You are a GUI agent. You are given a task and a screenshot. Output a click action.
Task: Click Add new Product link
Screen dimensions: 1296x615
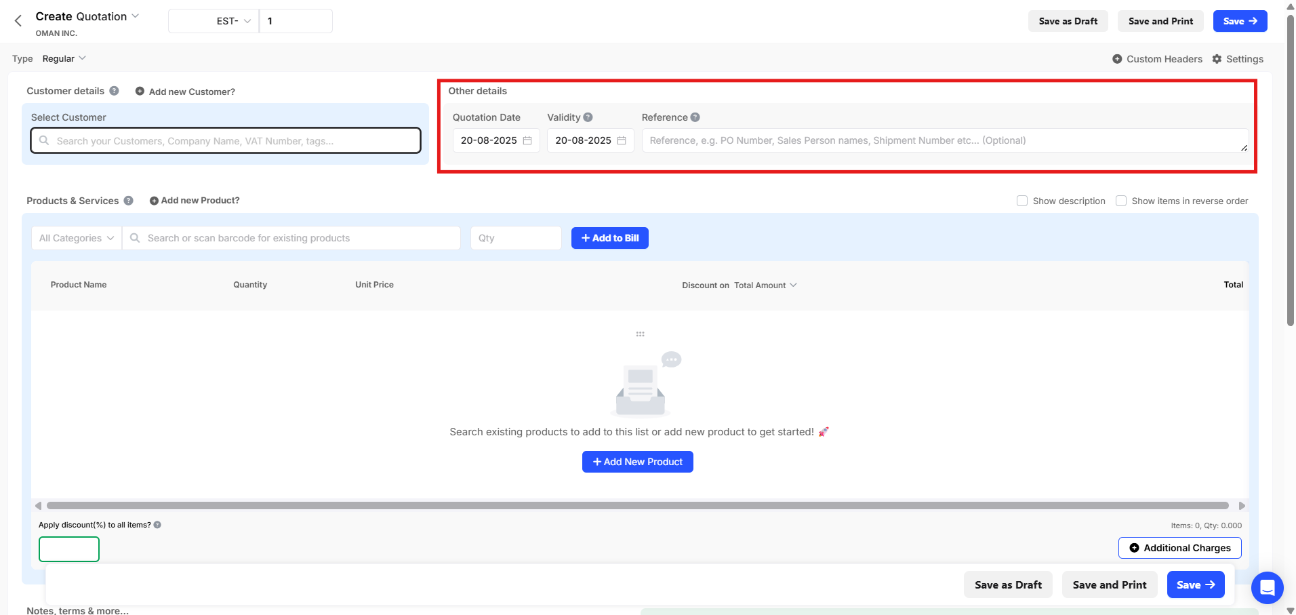(195, 201)
